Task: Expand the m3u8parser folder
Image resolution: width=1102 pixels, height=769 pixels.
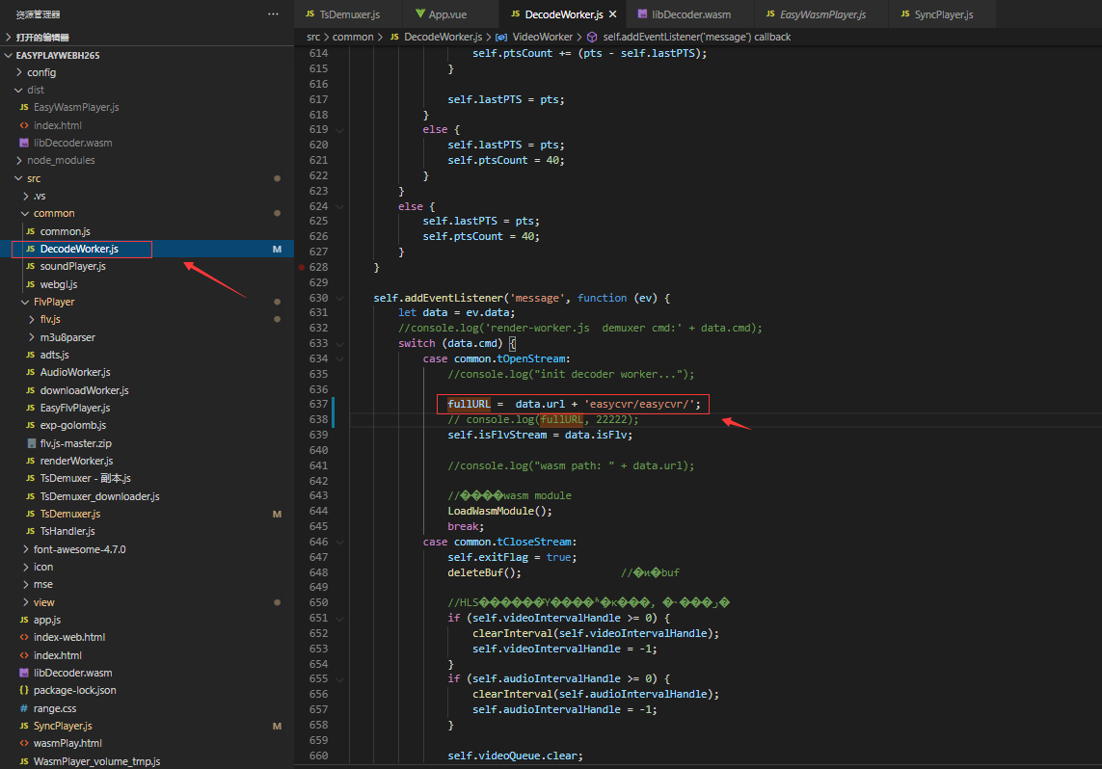Action: click(147, 337)
